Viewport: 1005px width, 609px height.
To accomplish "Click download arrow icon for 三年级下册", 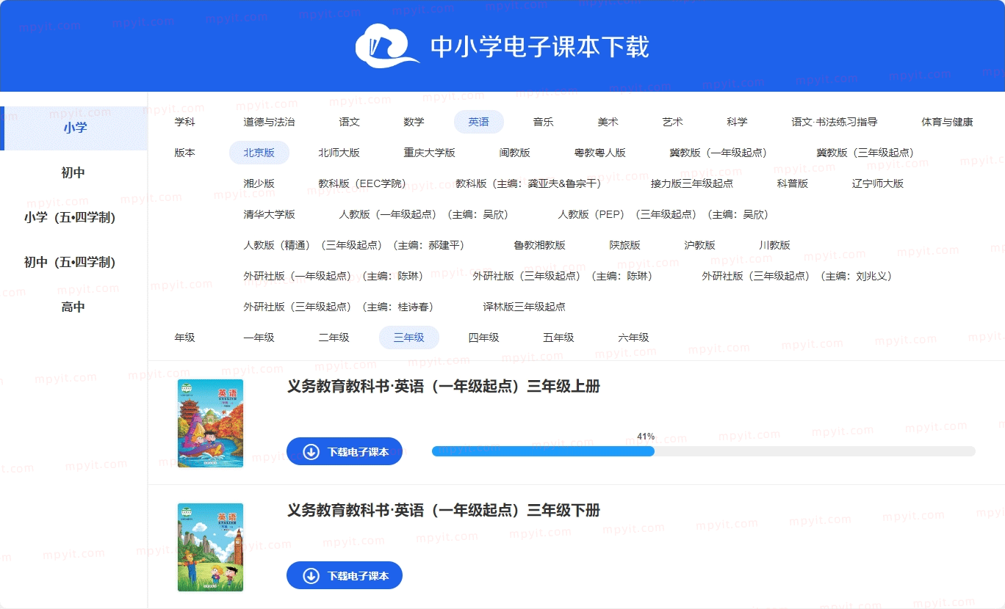I will tap(311, 576).
